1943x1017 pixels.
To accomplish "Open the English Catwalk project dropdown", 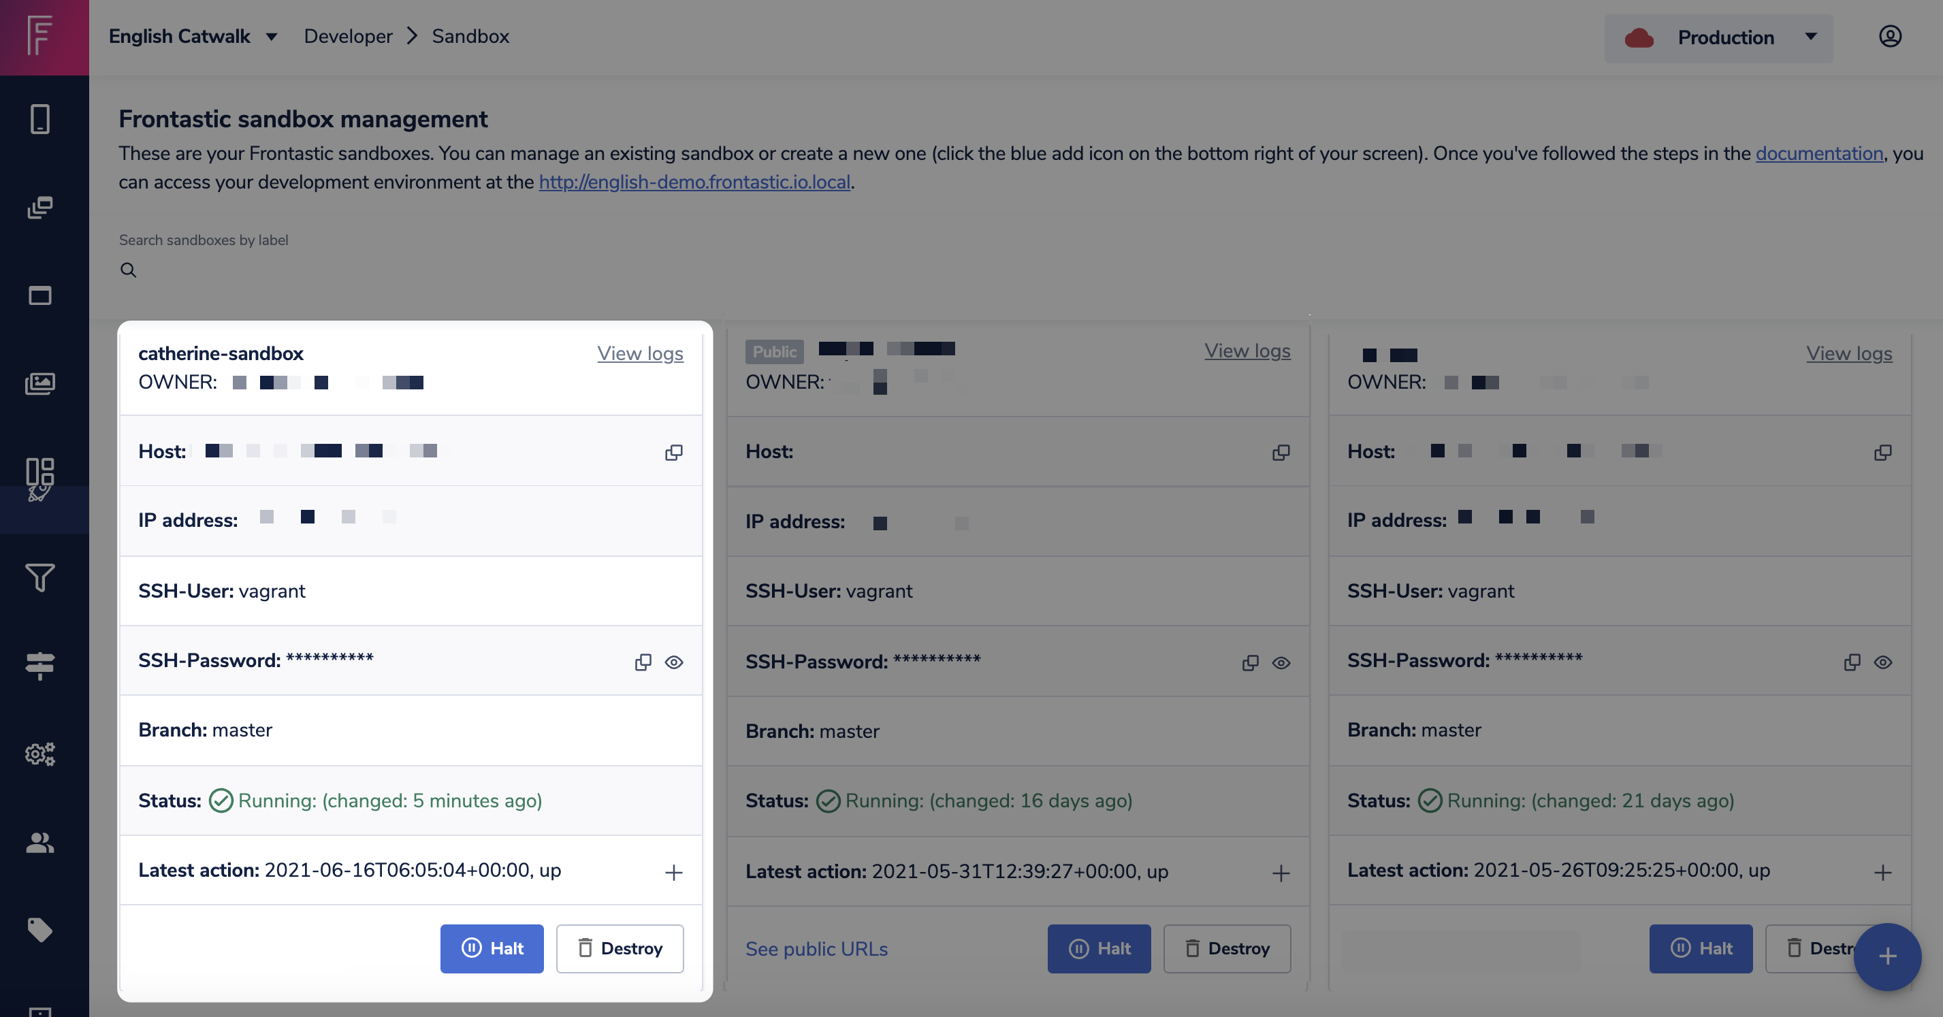I will (193, 36).
